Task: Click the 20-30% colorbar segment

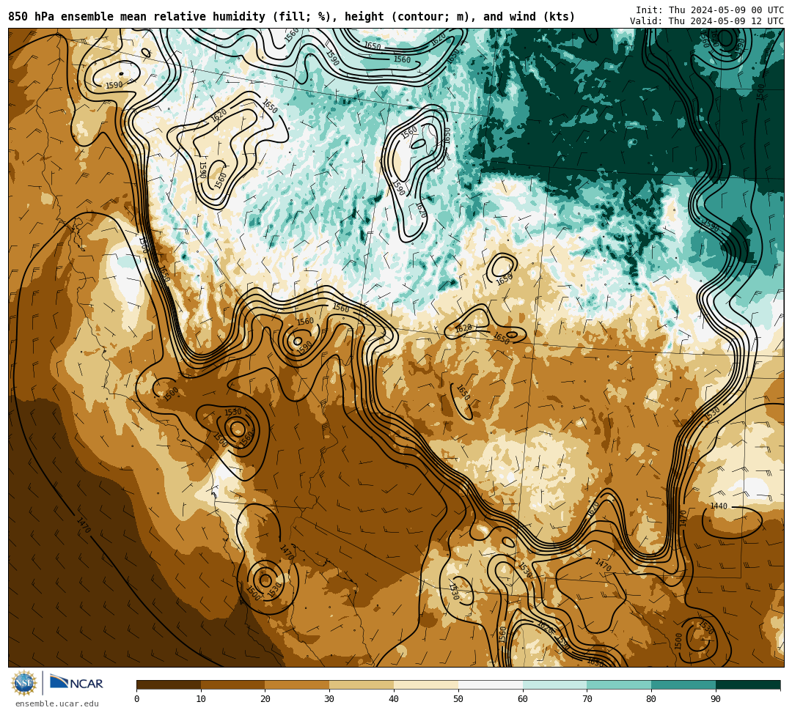Action: [x=298, y=684]
